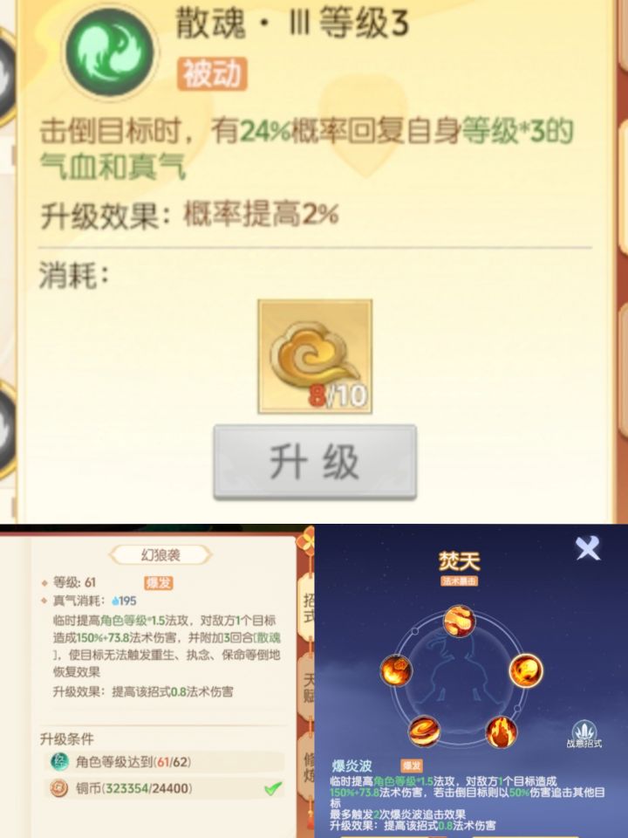Viewport: 628px width, 838px height.
Task: Close the 焚天 skill panel
Action: click(587, 548)
